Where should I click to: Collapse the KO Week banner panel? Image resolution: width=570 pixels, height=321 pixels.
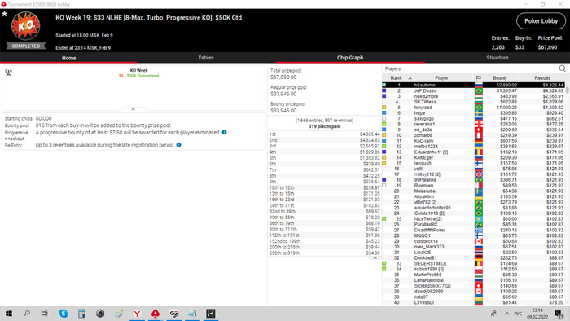(133, 109)
